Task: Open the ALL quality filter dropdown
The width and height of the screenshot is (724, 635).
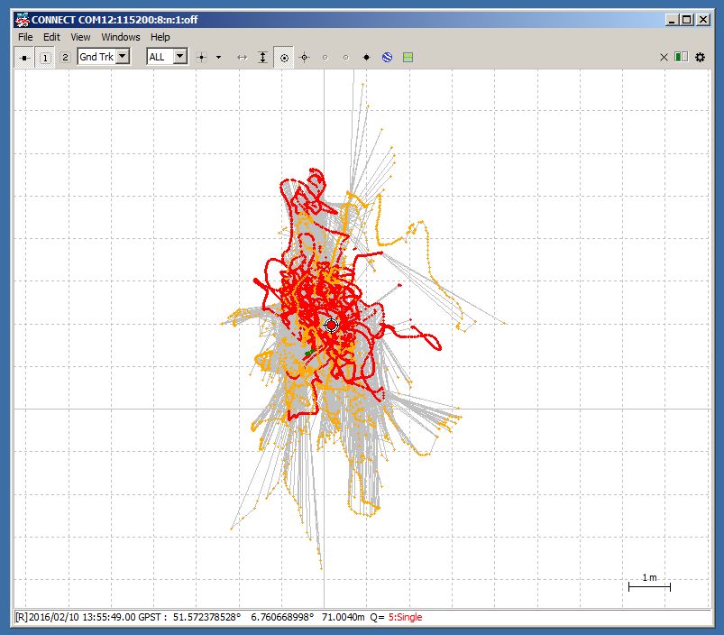Action: [x=179, y=57]
